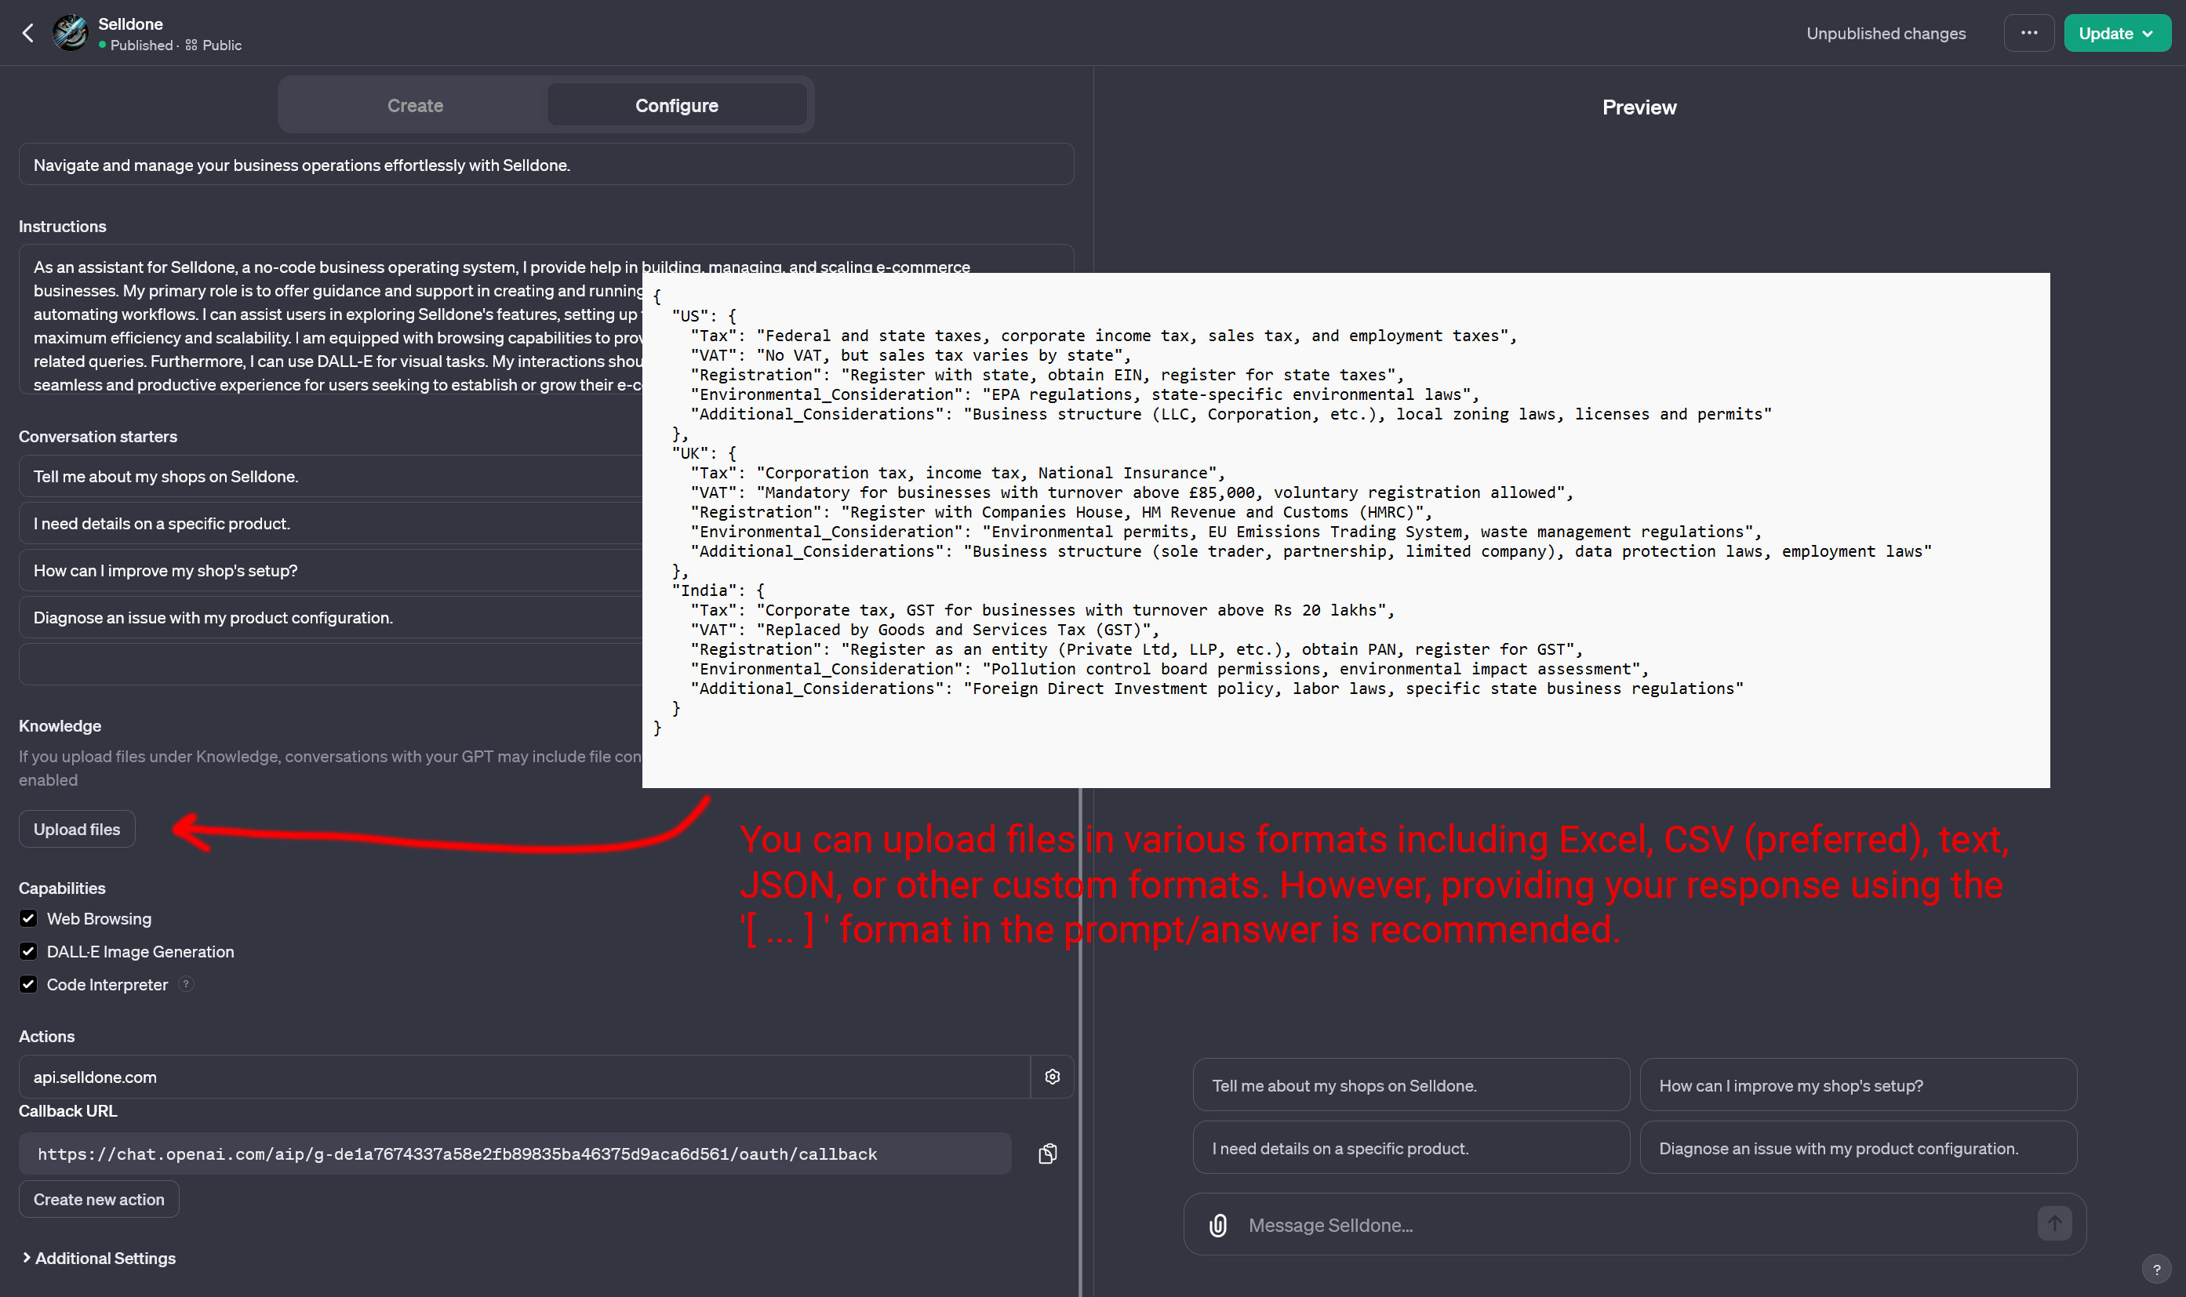The image size is (2186, 1297).
Task: Click the Upload files button
Action: pyautogui.click(x=77, y=830)
